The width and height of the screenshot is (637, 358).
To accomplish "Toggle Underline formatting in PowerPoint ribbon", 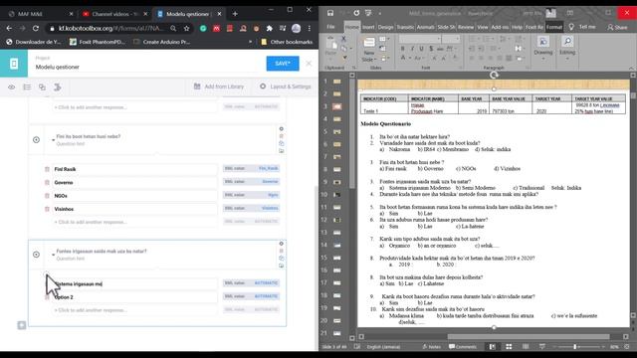I will coord(421,49).
